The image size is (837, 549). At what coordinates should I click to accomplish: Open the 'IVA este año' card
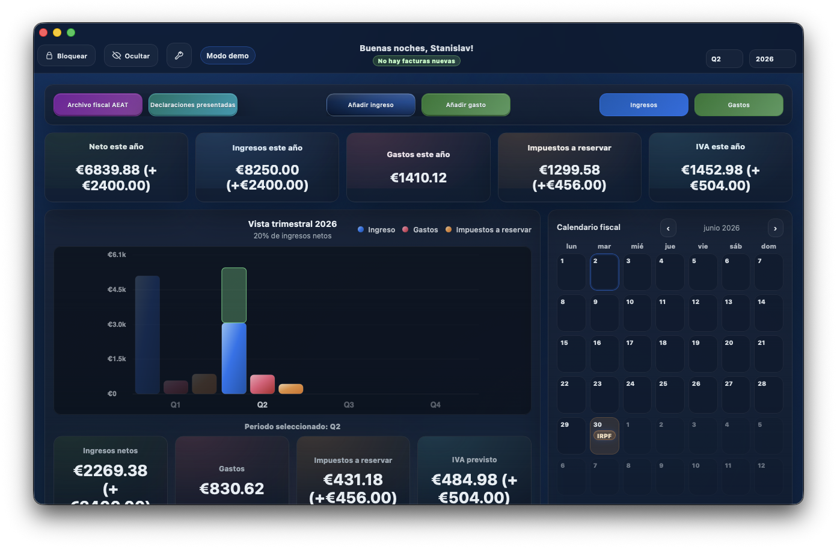[x=720, y=167]
